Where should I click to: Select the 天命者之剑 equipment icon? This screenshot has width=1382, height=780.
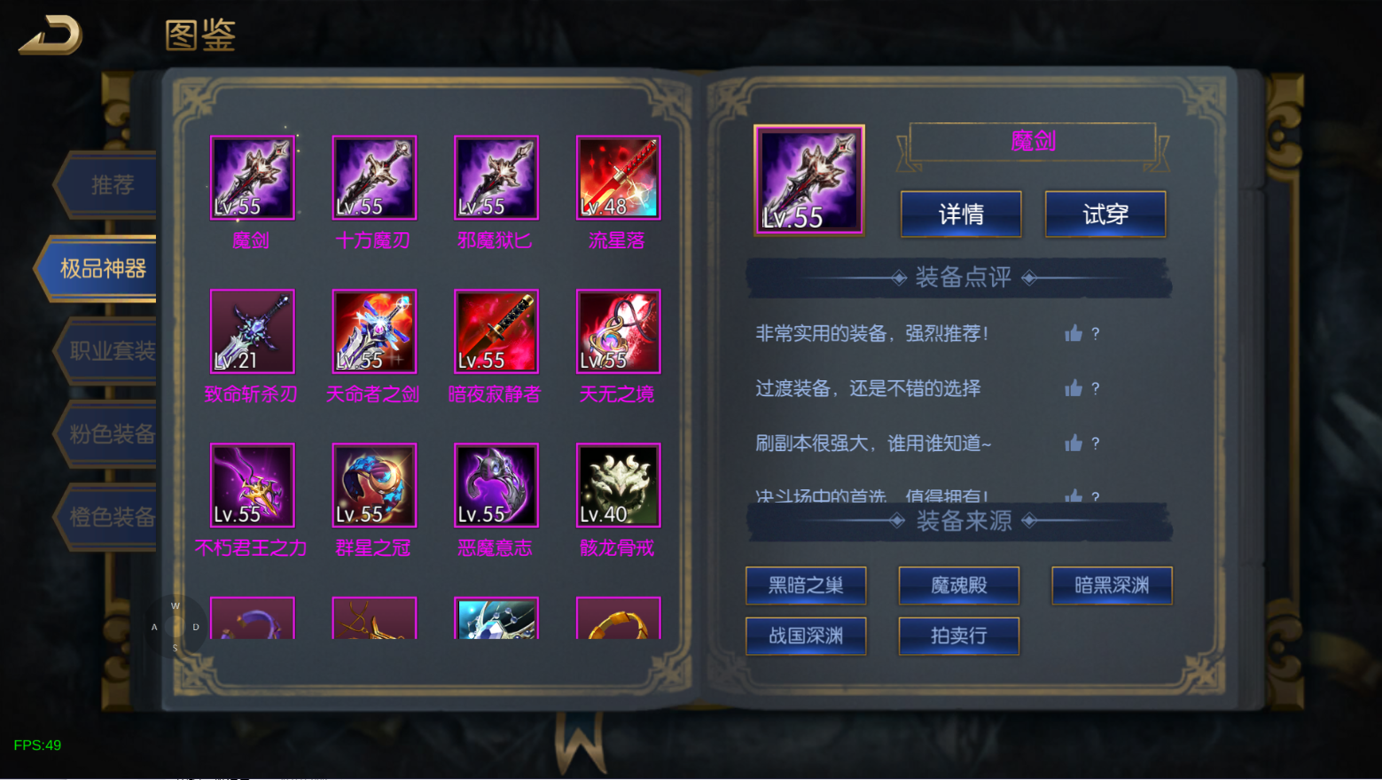click(374, 331)
